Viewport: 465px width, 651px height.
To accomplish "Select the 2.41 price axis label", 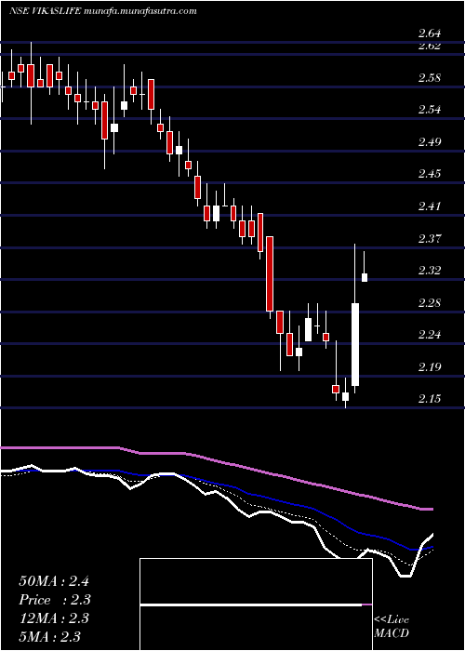I will [430, 206].
